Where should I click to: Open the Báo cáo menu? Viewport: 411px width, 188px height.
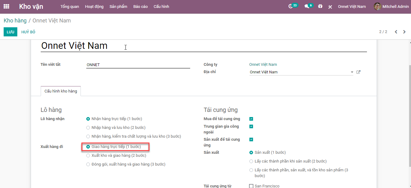(x=140, y=6)
